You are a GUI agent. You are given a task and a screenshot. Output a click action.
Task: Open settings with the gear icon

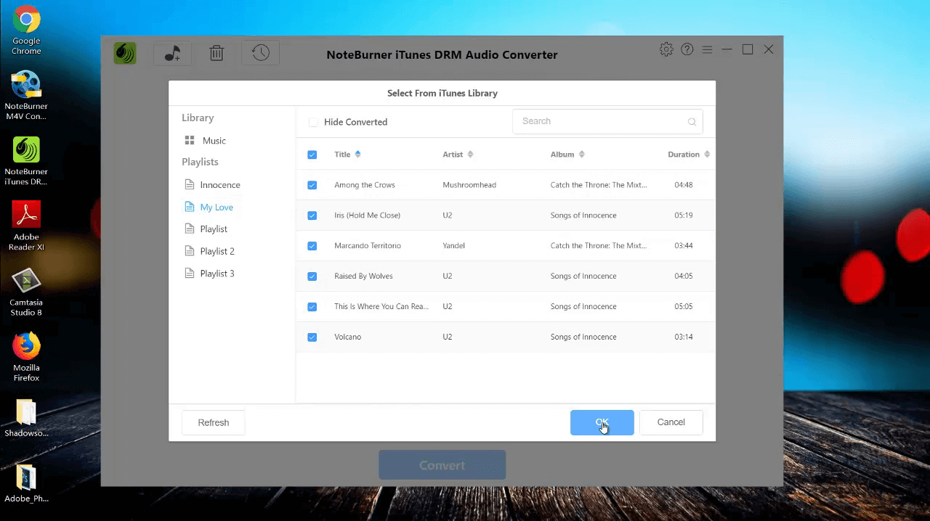click(x=666, y=49)
